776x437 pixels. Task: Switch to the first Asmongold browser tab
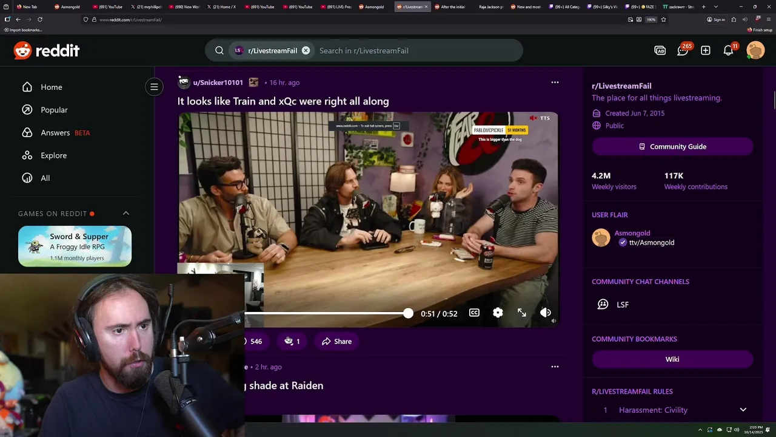tap(67, 7)
